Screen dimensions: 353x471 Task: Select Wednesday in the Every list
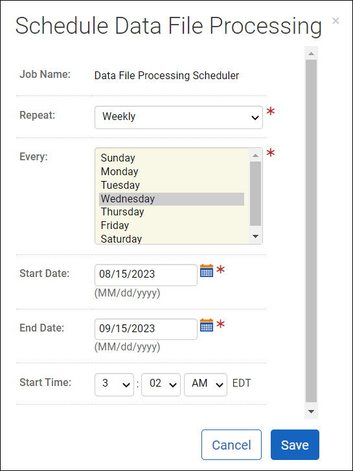[x=172, y=199]
